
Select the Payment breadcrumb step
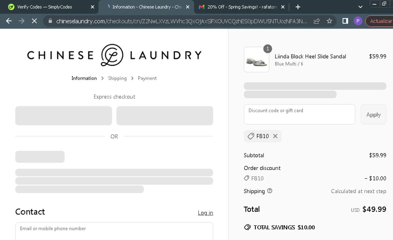[x=147, y=78]
